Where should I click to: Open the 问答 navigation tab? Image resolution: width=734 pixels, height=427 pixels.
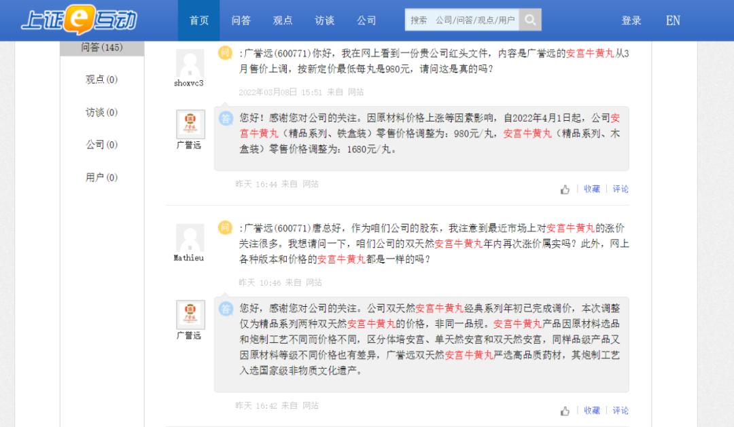pyautogui.click(x=241, y=20)
